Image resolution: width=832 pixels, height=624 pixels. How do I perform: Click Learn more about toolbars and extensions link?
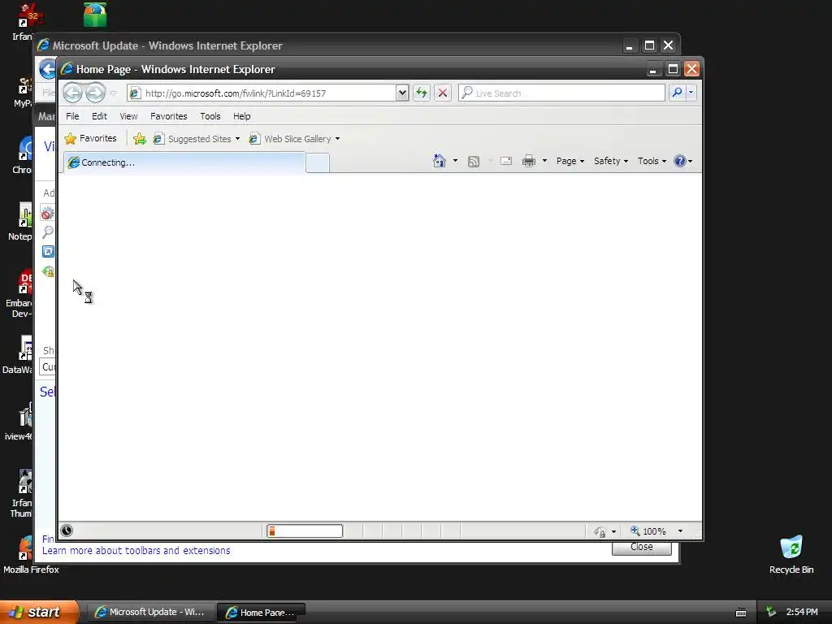[x=136, y=551]
